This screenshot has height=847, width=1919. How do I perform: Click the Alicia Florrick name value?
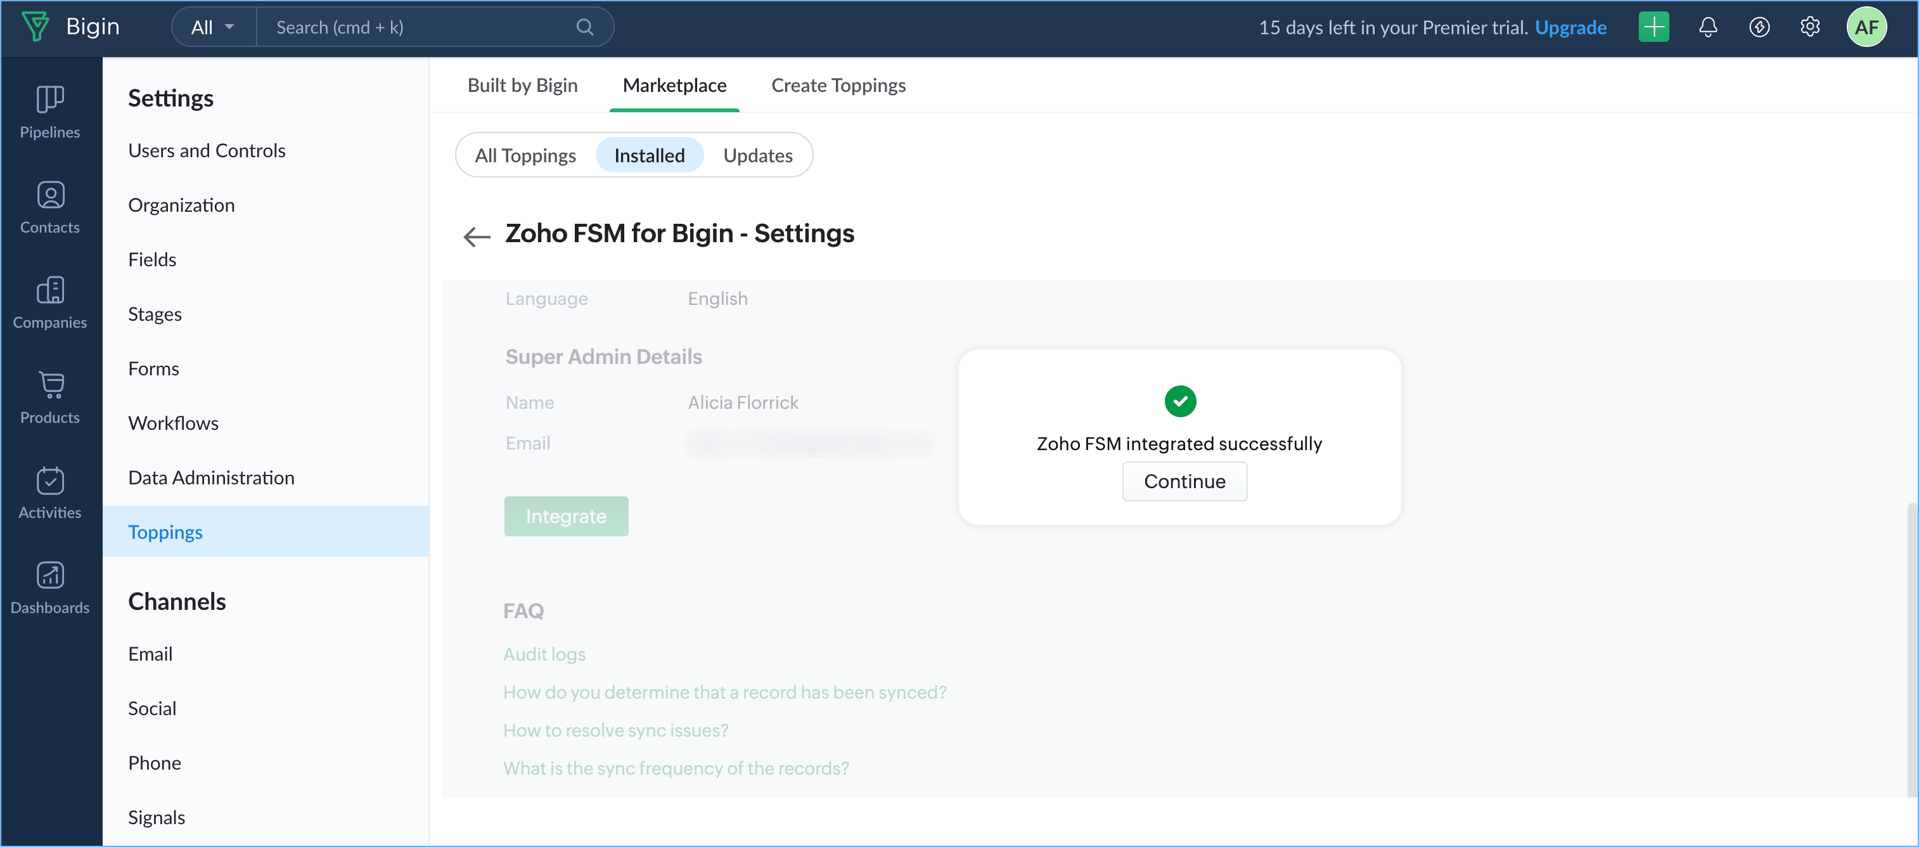pyautogui.click(x=743, y=403)
